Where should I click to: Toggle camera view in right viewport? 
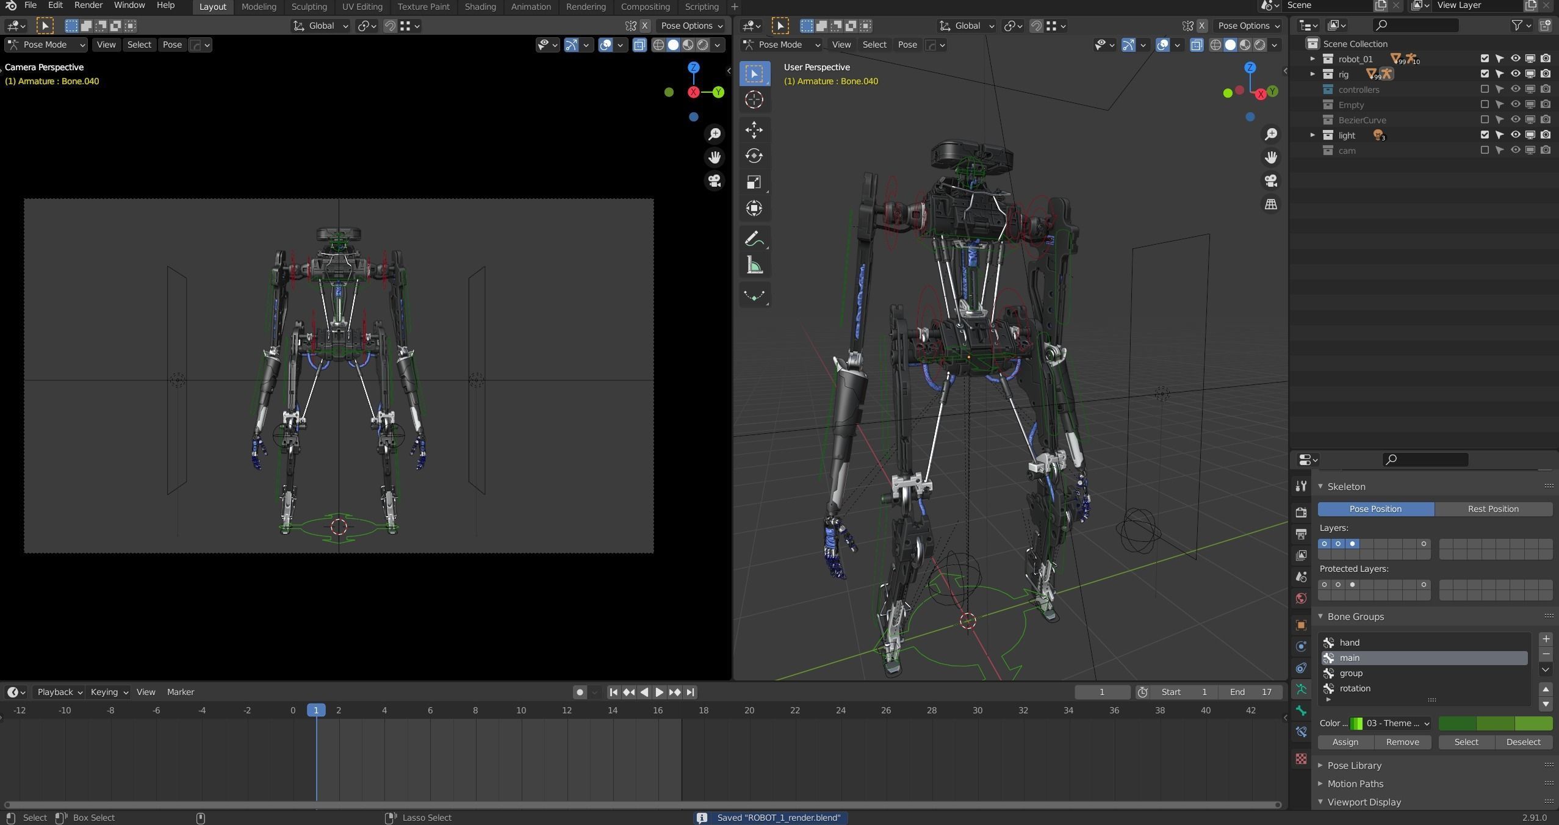(x=1271, y=181)
